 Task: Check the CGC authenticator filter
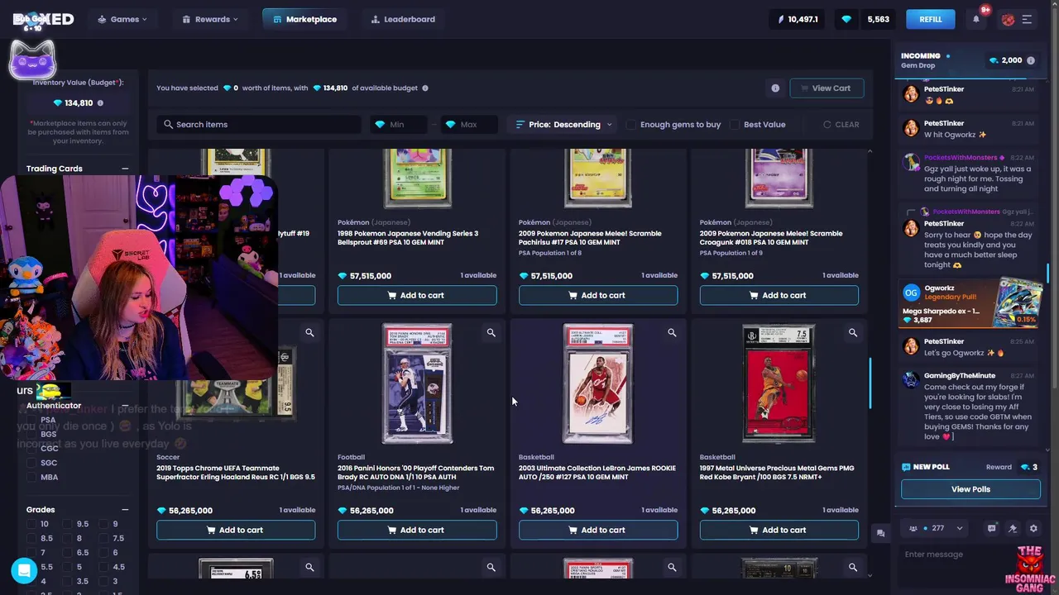coord(31,449)
